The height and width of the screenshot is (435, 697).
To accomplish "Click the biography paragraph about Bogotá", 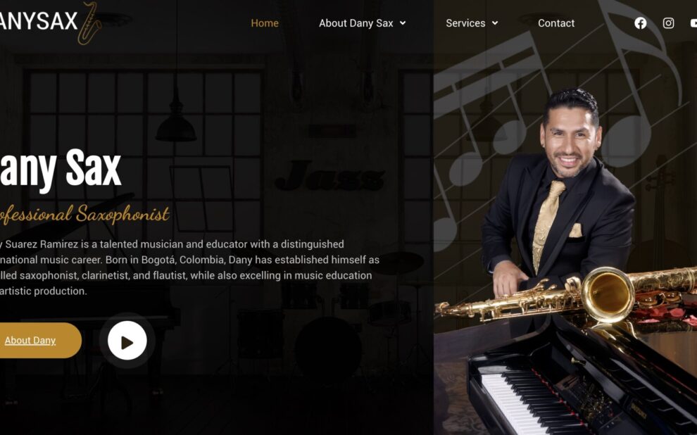I will 190,267.
